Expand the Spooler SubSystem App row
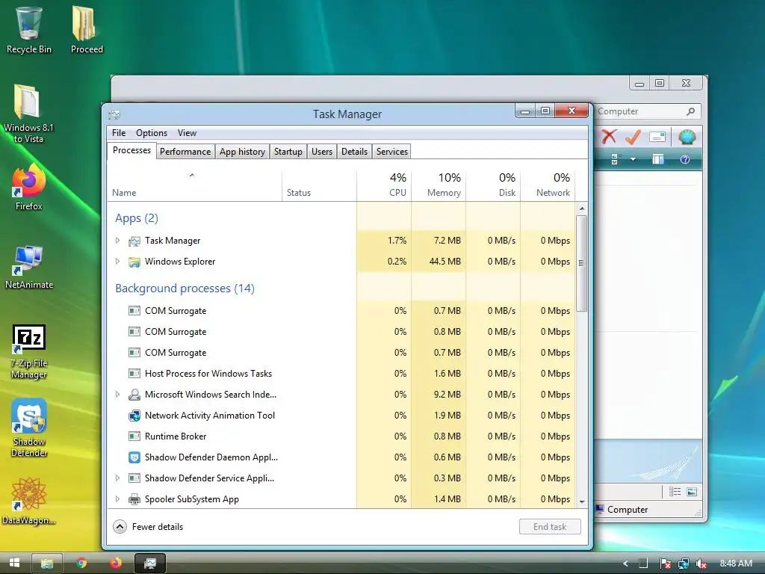 click(x=117, y=499)
